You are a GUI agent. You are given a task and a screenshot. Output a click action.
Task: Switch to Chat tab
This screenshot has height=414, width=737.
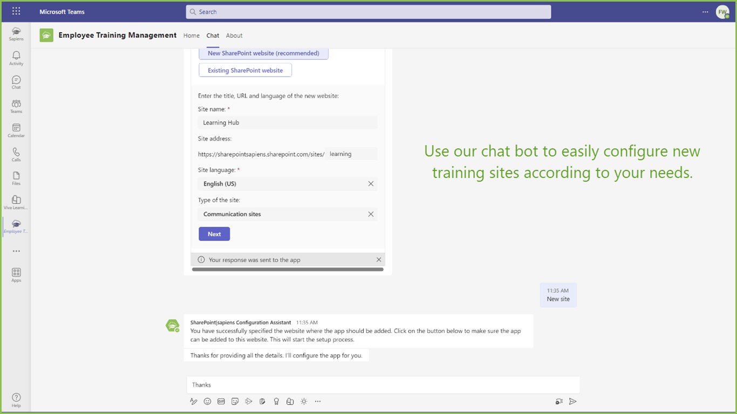213,36
